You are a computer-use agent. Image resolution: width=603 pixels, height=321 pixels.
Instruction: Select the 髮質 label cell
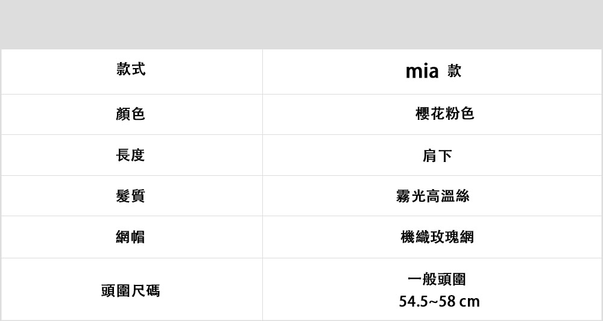click(x=131, y=196)
